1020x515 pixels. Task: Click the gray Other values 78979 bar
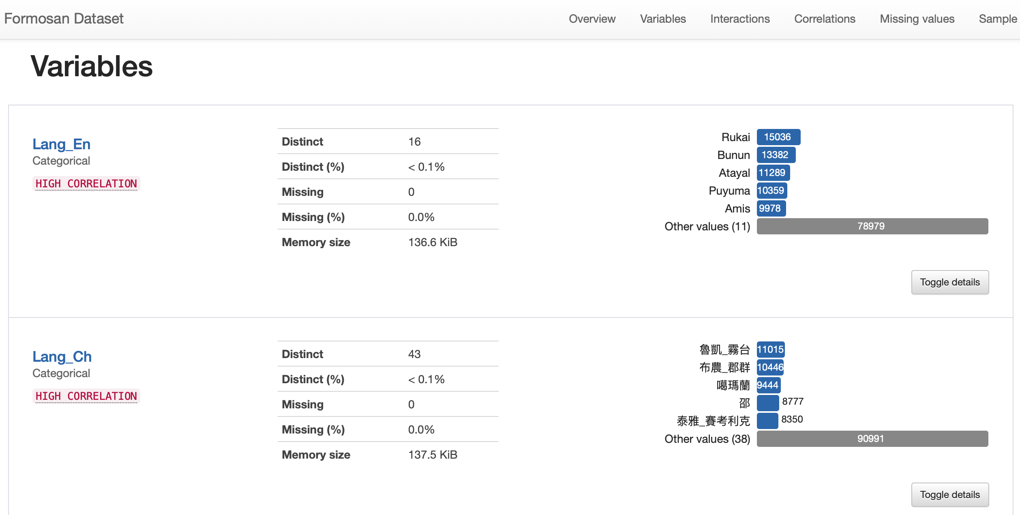click(872, 226)
